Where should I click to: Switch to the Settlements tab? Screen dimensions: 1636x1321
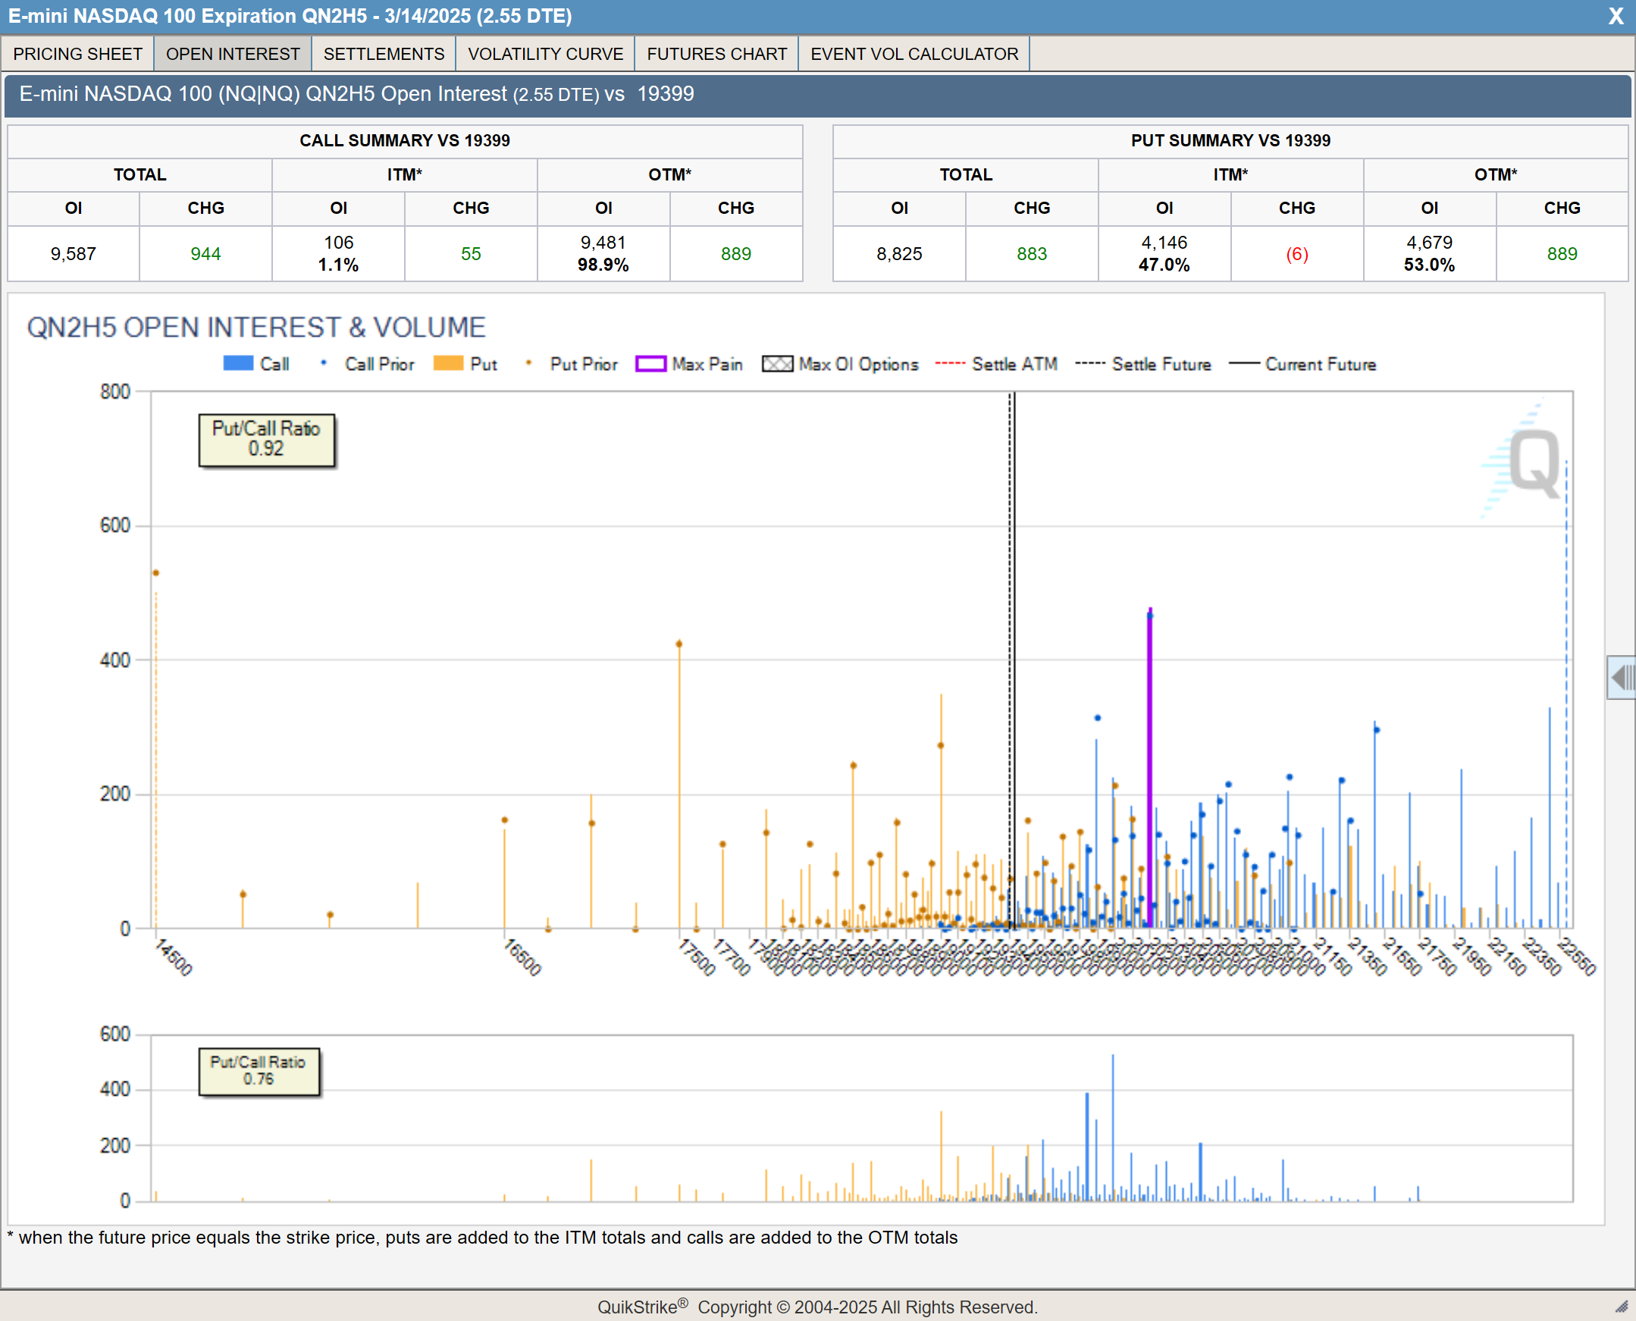[384, 54]
